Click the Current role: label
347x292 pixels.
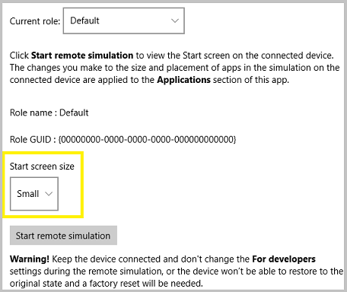click(x=35, y=21)
